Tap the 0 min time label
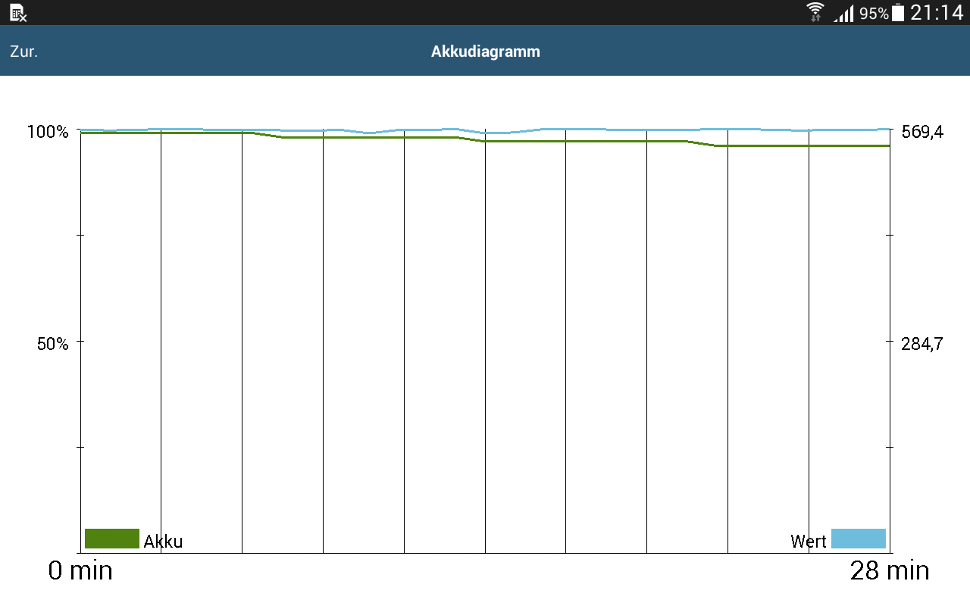 (x=80, y=570)
